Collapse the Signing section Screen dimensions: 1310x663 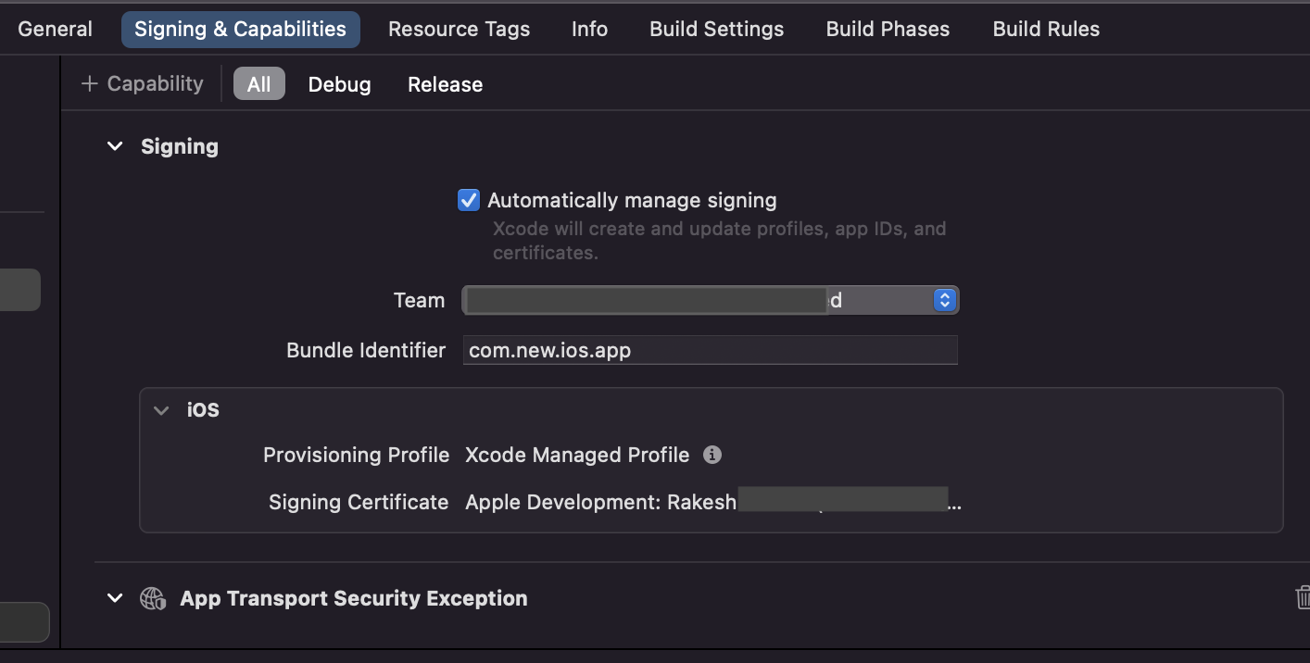point(115,146)
